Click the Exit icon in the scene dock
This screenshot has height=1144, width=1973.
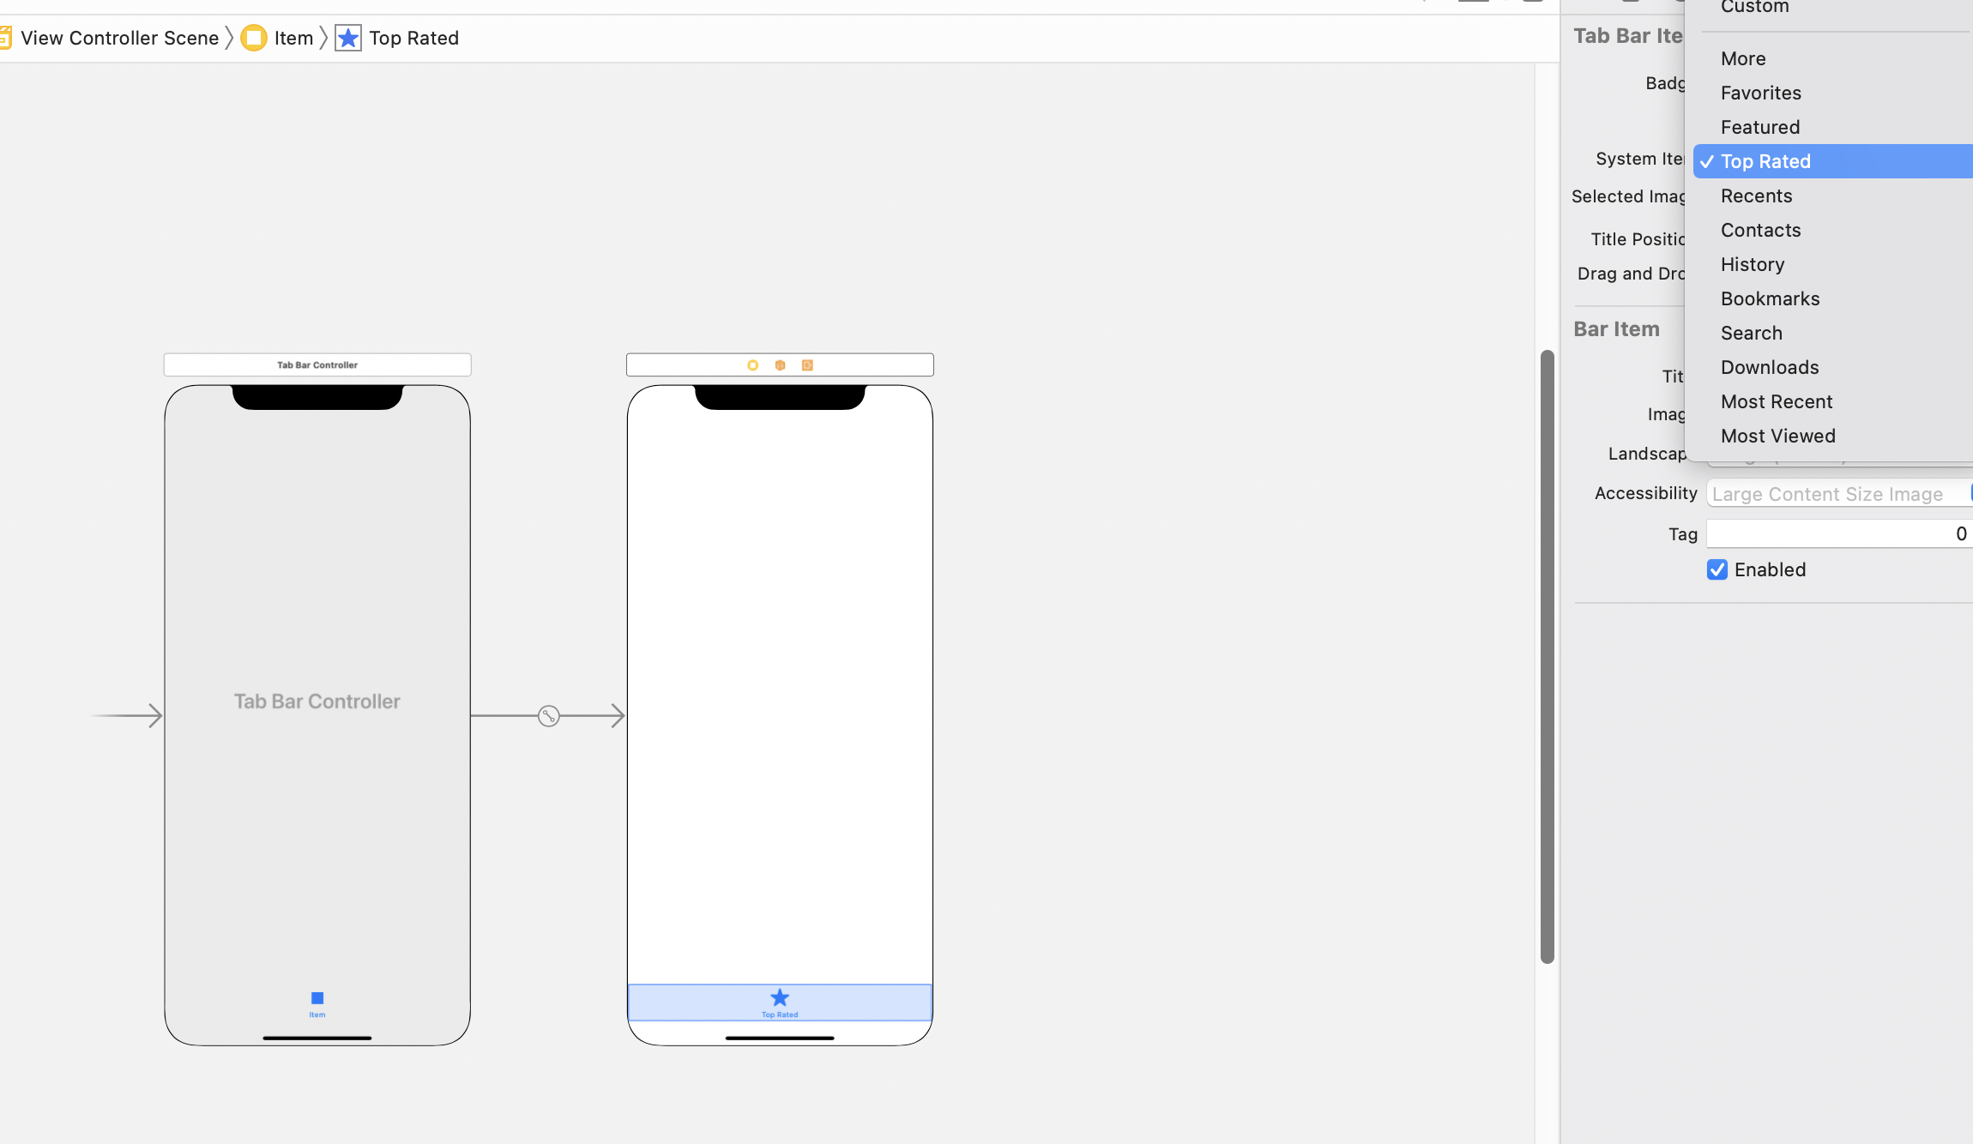click(x=807, y=365)
